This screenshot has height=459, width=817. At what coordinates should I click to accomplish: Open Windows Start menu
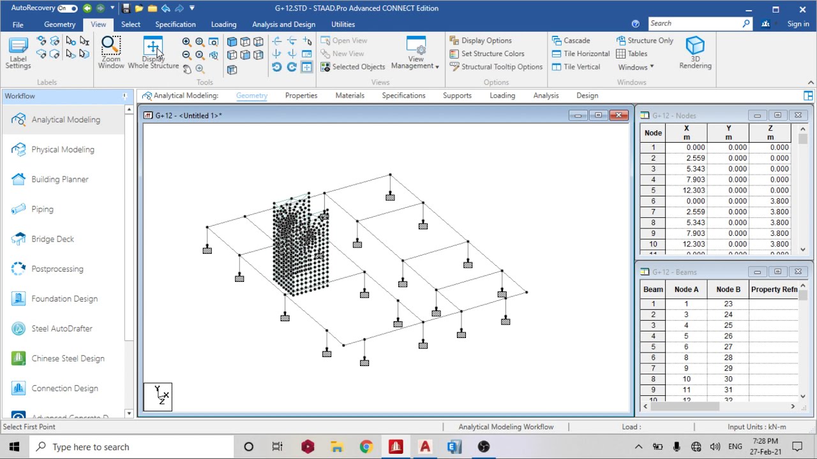15,447
